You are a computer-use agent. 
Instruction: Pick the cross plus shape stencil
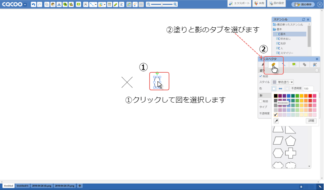291,153
